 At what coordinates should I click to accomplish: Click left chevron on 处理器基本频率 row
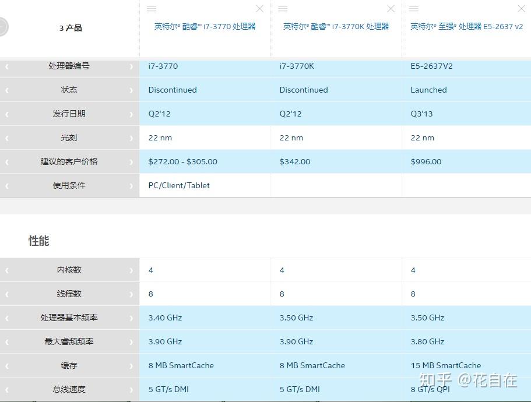pyautogui.click(x=7, y=318)
